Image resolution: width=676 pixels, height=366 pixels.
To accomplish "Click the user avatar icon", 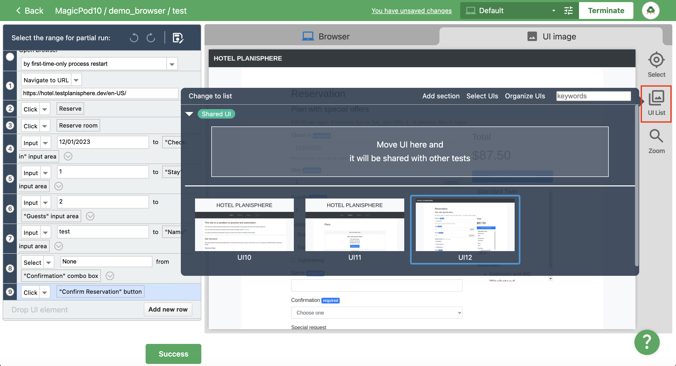I will 651,11.
